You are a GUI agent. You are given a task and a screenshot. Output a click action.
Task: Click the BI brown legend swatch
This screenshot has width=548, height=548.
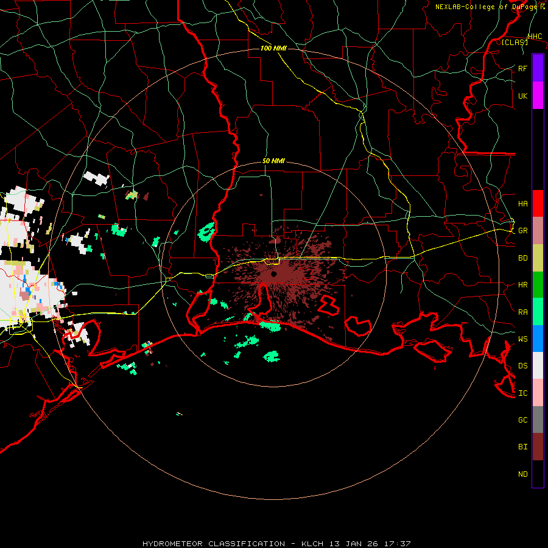coord(538,447)
